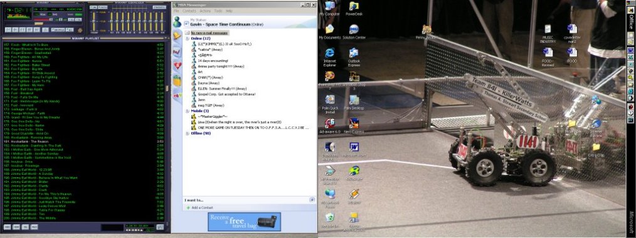Toggle Repeat in Winamp main window

(70, 30)
